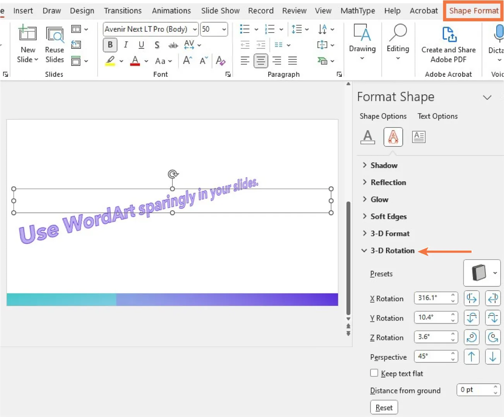This screenshot has height=417, width=504.
Task: Toggle italic formatting
Action: 125,45
